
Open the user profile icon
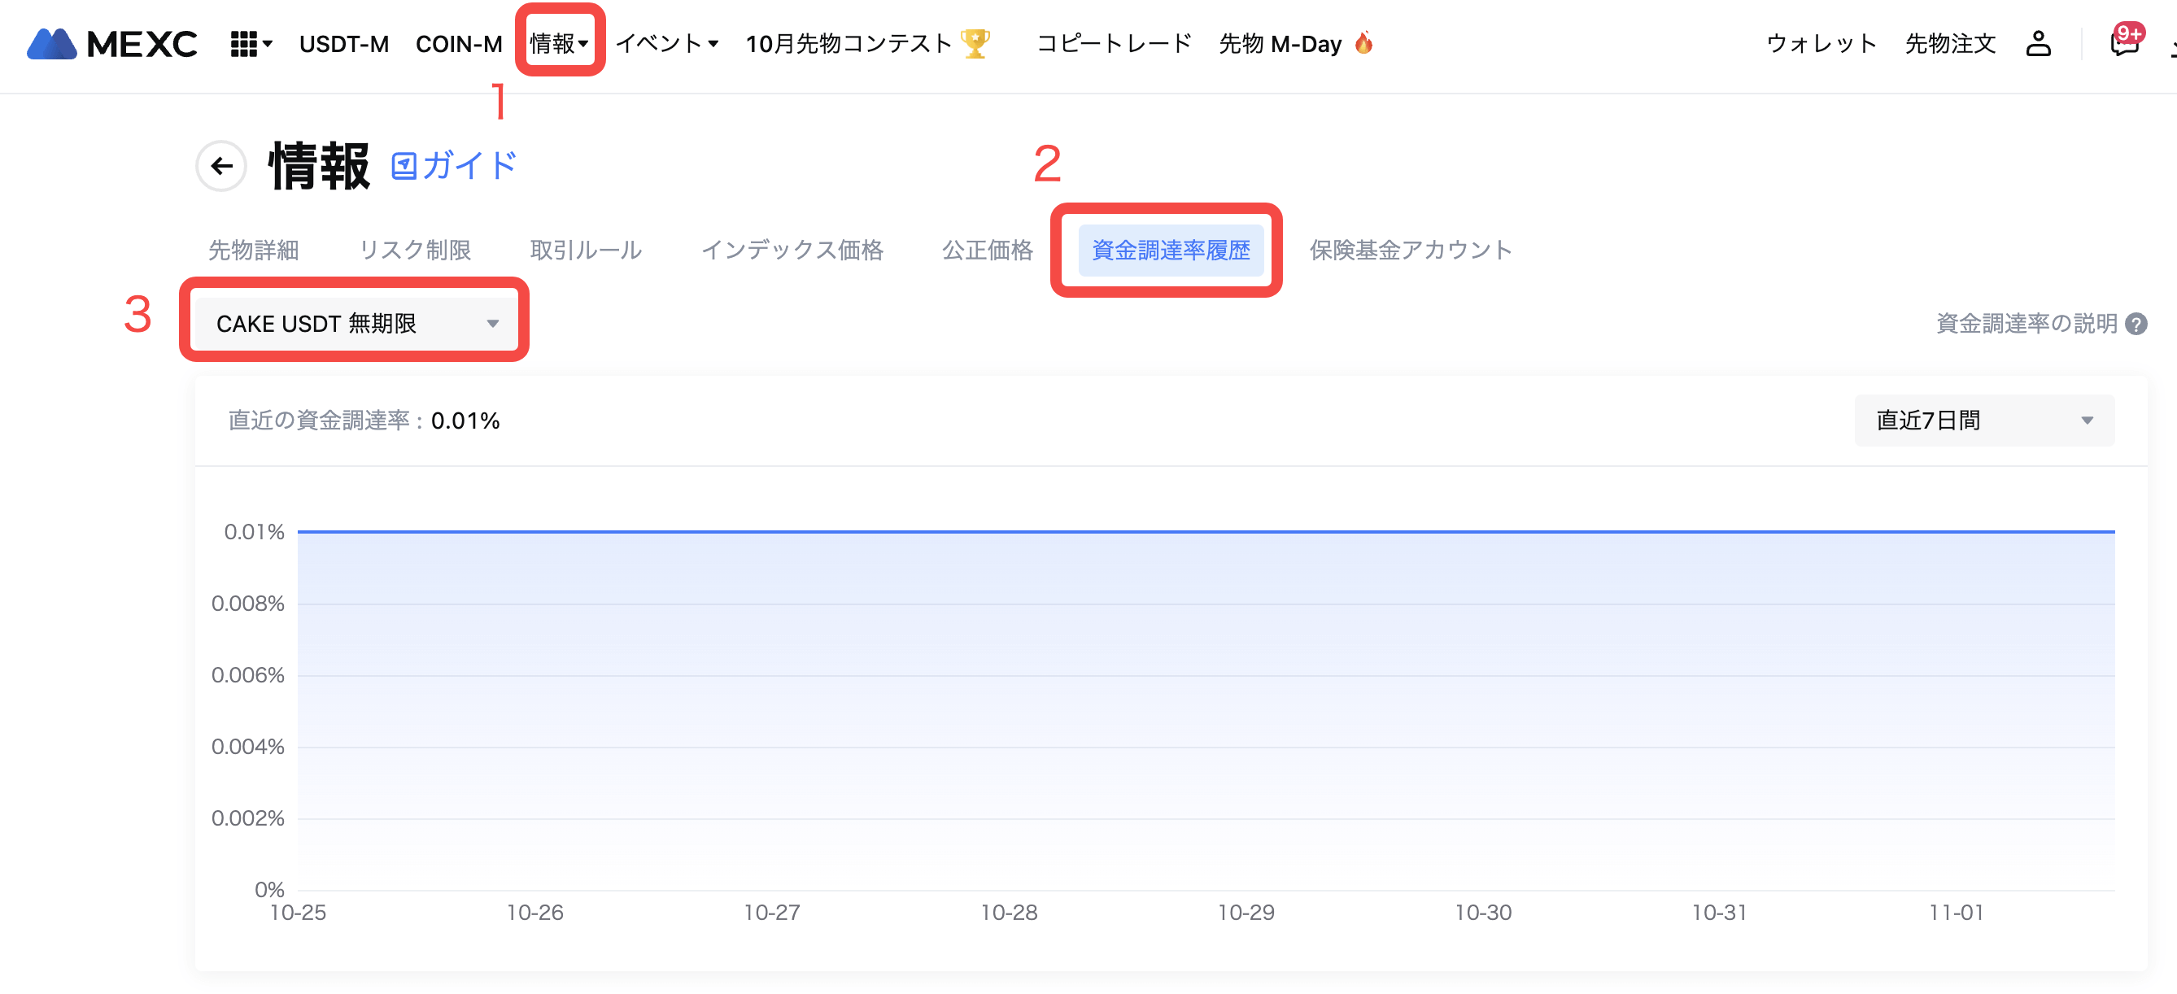2038,44
